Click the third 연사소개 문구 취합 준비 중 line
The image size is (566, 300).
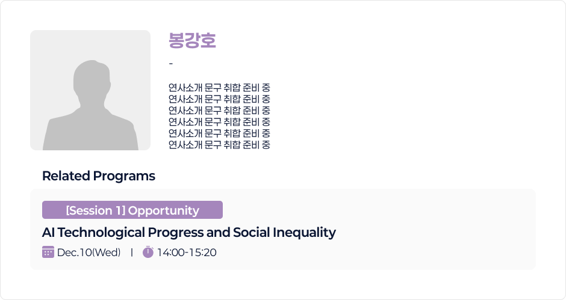coord(219,110)
